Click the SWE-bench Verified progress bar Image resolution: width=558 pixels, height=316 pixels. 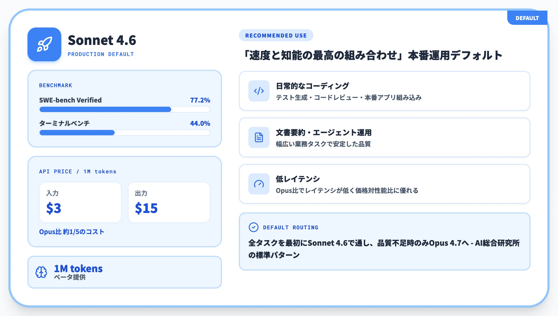pyautogui.click(x=125, y=109)
